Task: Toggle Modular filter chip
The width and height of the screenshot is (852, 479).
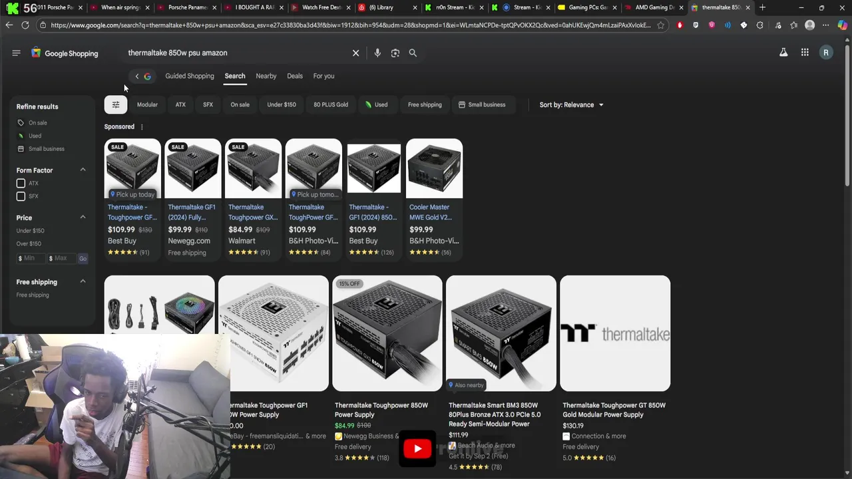Action: pyautogui.click(x=147, y=104)
